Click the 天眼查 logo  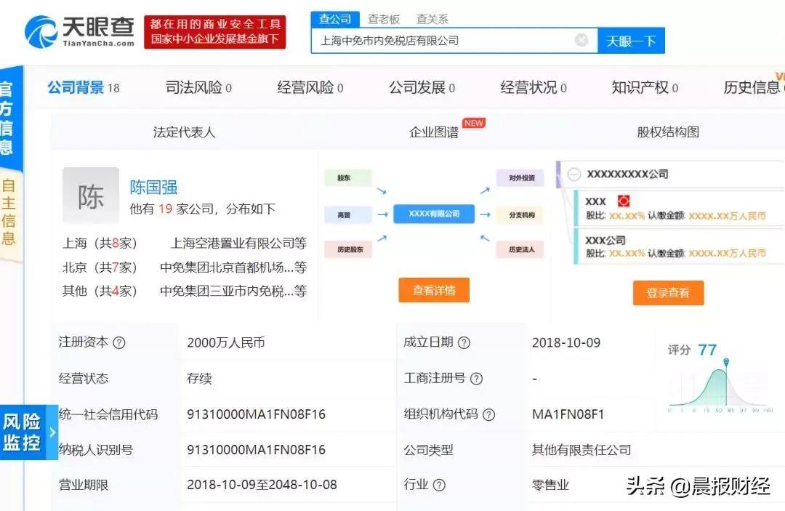pos(76,31)
